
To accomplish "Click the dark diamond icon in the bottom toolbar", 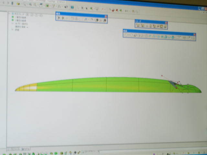I will [75, 152].
